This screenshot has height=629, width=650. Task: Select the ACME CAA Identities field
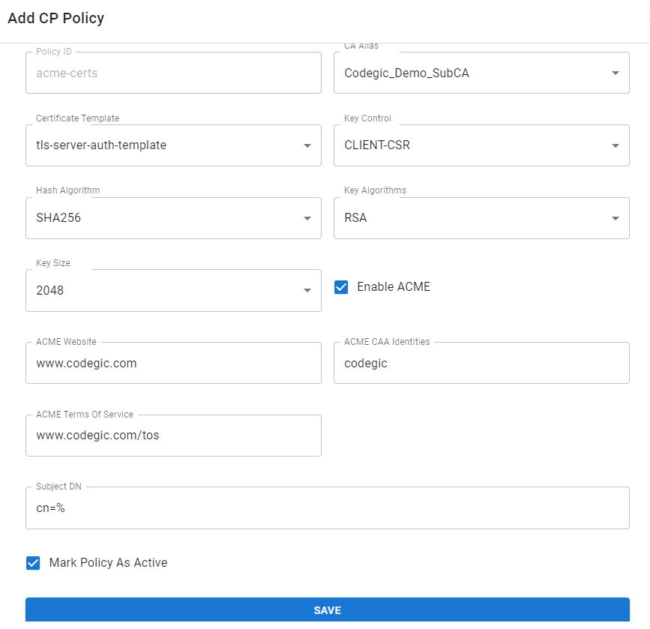tap(481, 364)
